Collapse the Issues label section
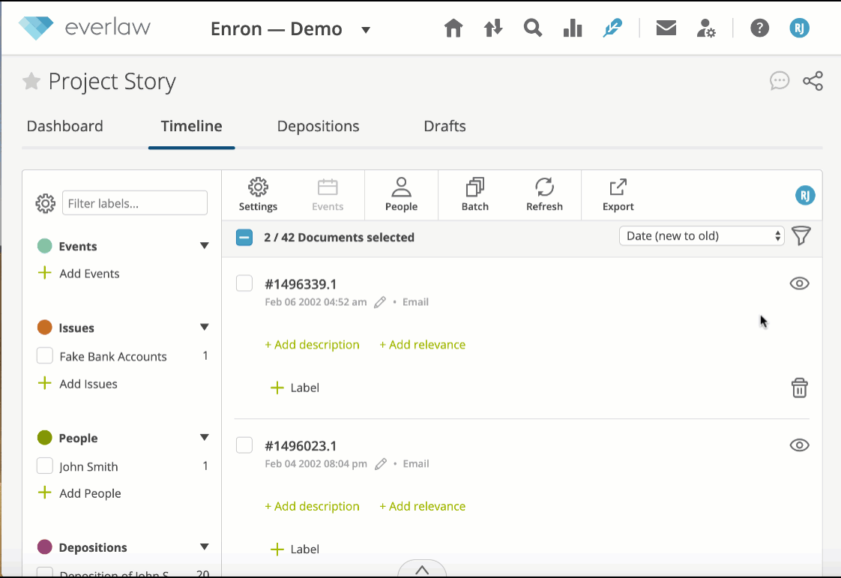 click(205, 328)
